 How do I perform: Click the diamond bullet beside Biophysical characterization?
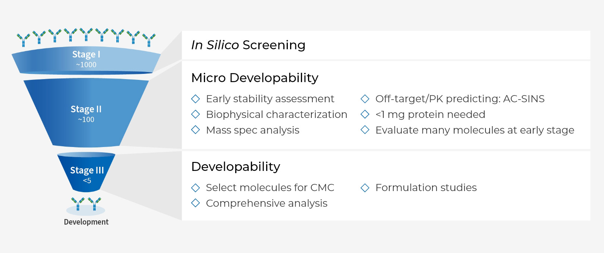(195, 114)
